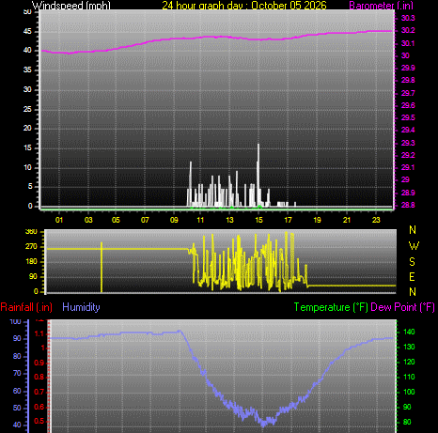Screen dimensions: 438x433
Task: Click hour label 21 on time axis
Action: [x=347, y=220]
